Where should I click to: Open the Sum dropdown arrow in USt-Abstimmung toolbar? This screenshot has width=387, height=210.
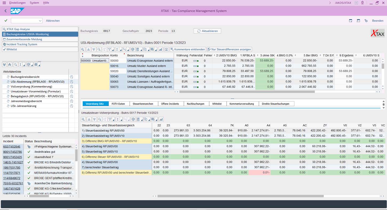pyautogui.click(x=120, y=50)
